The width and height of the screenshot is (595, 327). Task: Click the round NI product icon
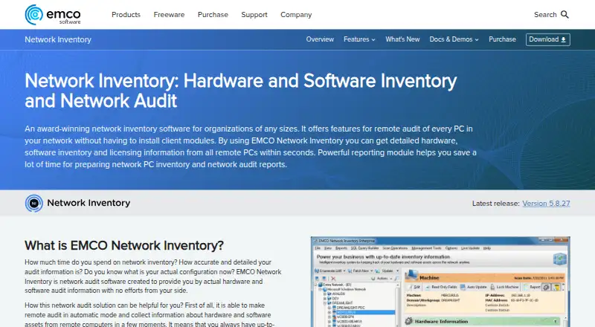tap(33, 204)
